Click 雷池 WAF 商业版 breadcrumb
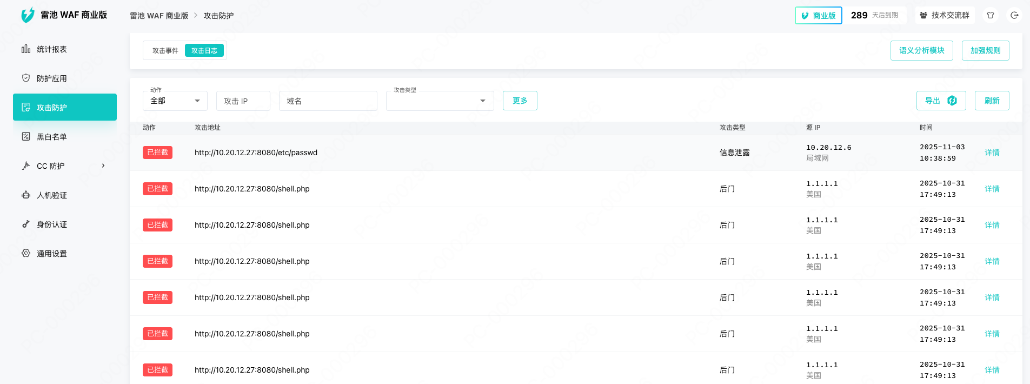The width and height of the screenshot is (1030, 384). 159,16
